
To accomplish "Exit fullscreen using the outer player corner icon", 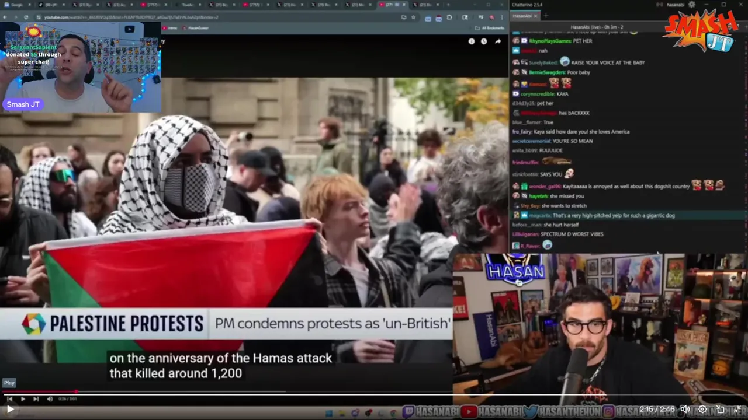I will [737, 409].
